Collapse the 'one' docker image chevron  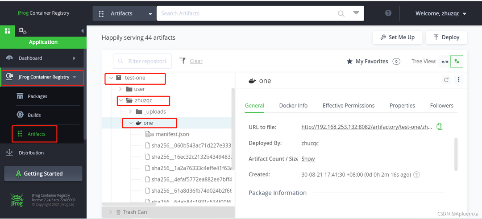pyautogui.click(x=131, y=123)
